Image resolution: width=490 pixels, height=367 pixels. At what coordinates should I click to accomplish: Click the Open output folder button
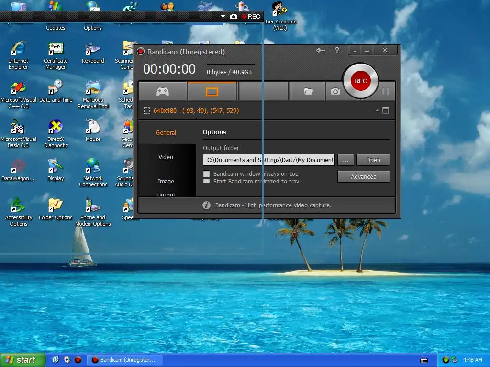(x=373, y=160)
